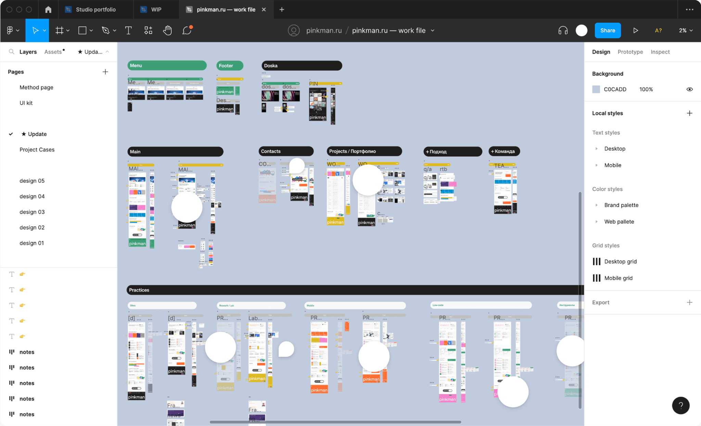Screen dimensions: 701x426
Task: Open the file name options chevron
Action: pos(433,30)
